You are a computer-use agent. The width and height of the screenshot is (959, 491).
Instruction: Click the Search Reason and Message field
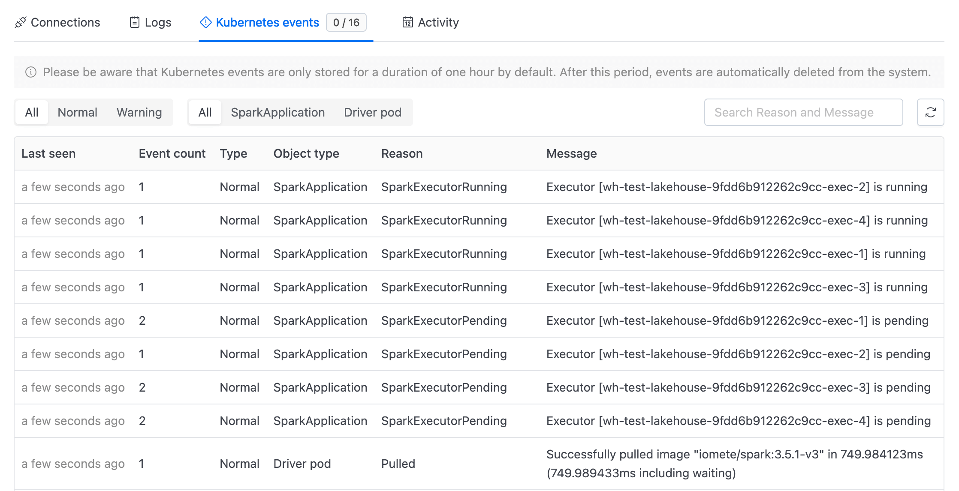click(x=805, y=112)
